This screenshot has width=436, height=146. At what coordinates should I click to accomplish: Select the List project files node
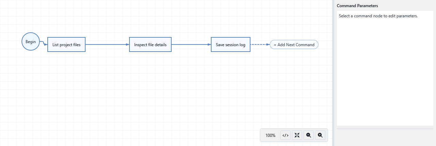(x=66, y=44)
